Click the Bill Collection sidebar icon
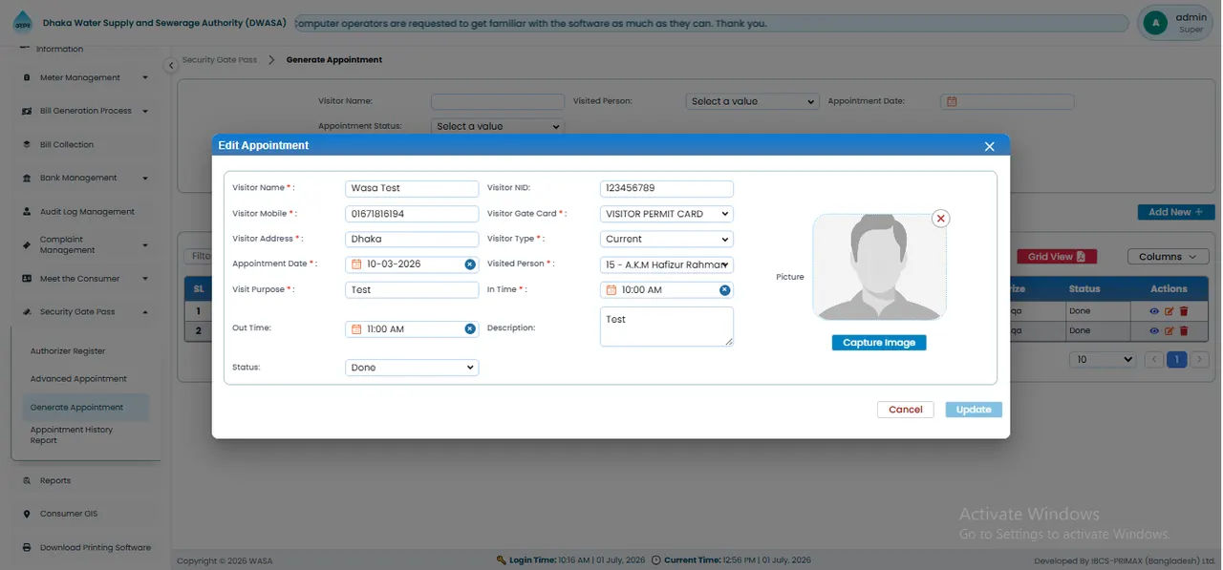Viewport: 1223px width, 570px height. [27, 145]
